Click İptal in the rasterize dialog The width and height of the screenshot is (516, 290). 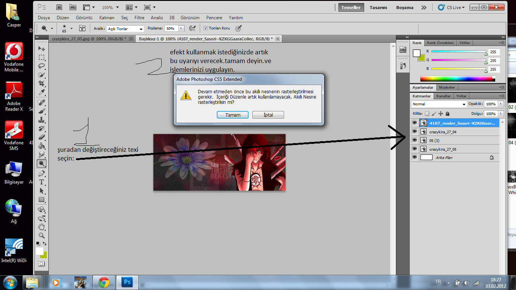(x=268, y=115)
